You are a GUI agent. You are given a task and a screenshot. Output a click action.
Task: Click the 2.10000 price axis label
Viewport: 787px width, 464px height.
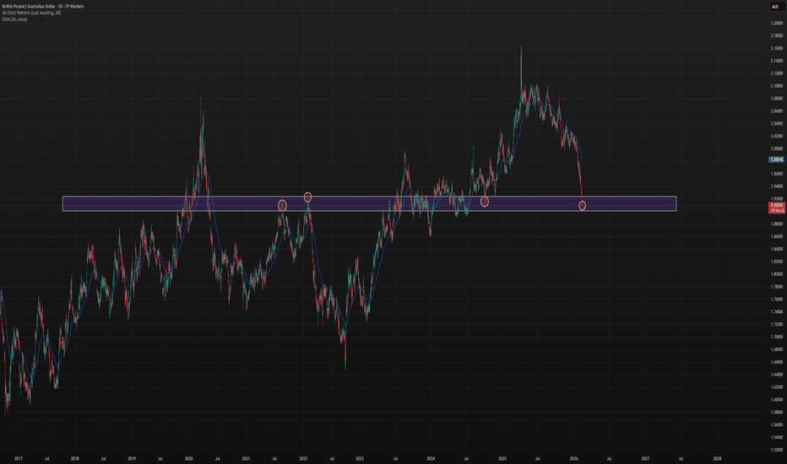click(x=777, y=86)
